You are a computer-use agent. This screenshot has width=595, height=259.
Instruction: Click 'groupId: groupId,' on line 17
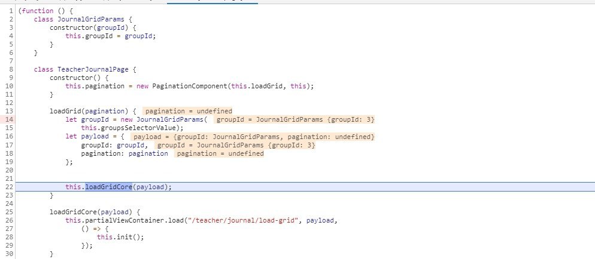(114, 145)
